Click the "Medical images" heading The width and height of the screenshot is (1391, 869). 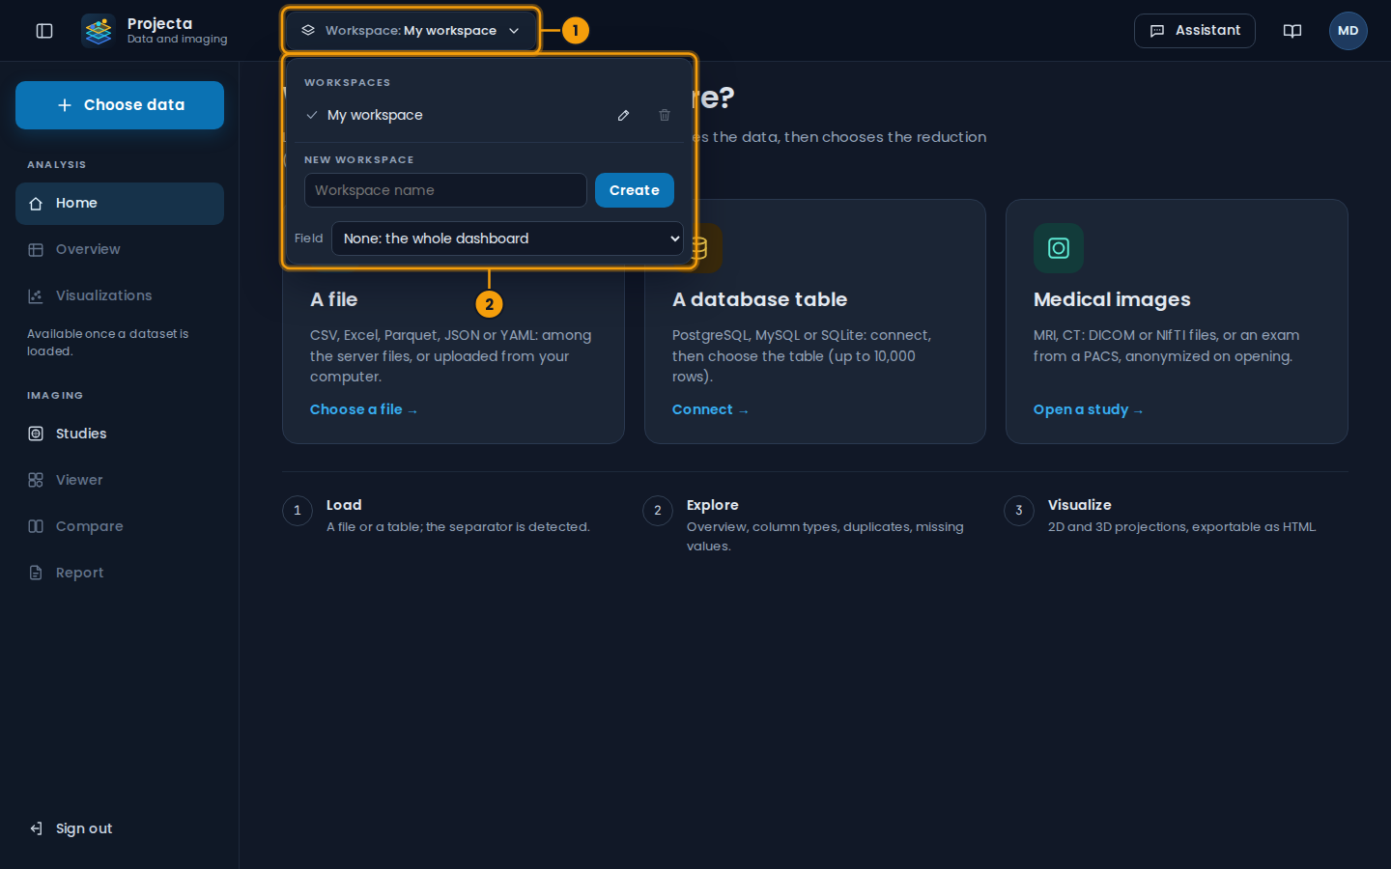1112,299
